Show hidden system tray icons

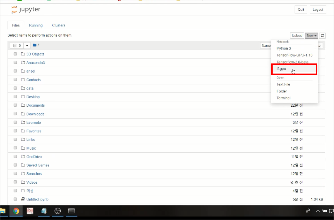pos(318,211)
